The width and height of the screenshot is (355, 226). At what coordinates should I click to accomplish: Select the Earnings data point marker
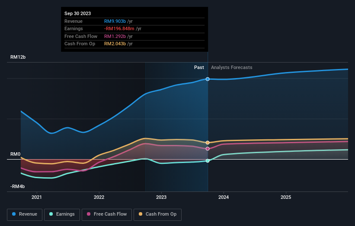[208, 161]
